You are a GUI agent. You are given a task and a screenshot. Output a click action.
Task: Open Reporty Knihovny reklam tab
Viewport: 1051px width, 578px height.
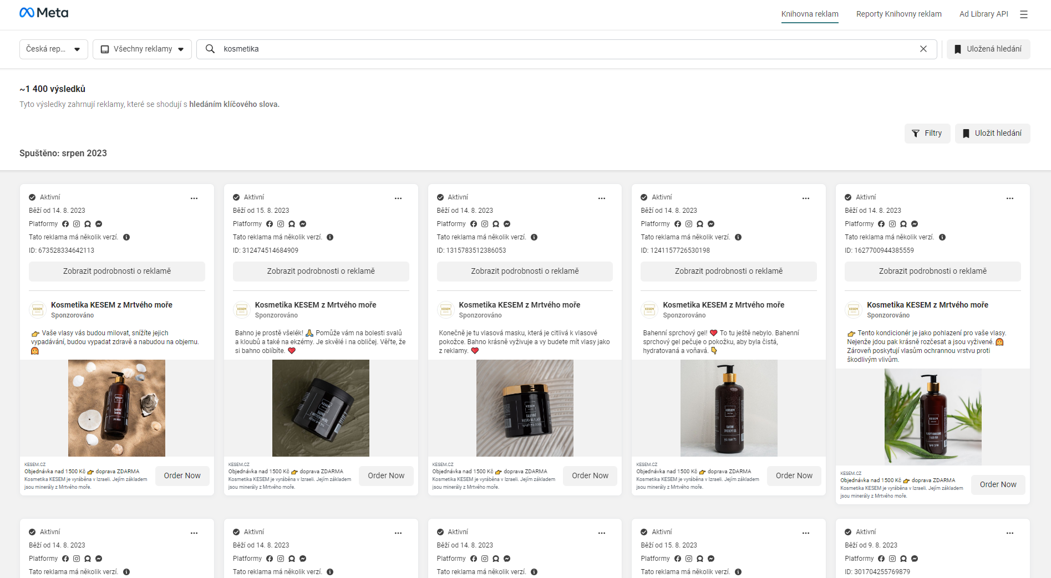pos(899,14)
